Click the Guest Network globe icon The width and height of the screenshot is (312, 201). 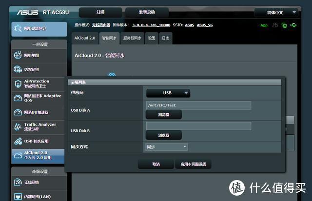(18, 69)
